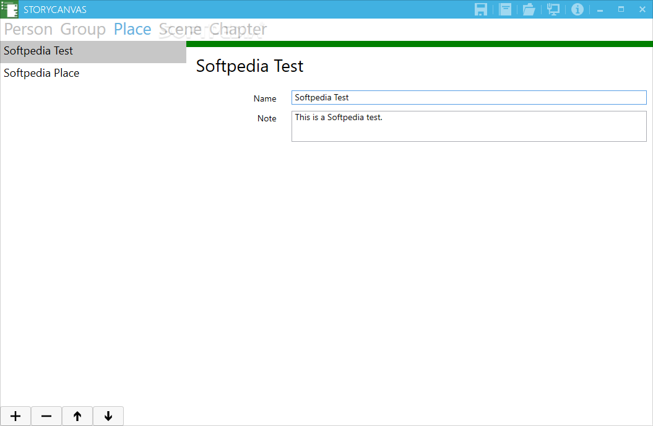Move selected item down with arrow
The width and height of the screenshot is (653, 426).
coord(108,416)
